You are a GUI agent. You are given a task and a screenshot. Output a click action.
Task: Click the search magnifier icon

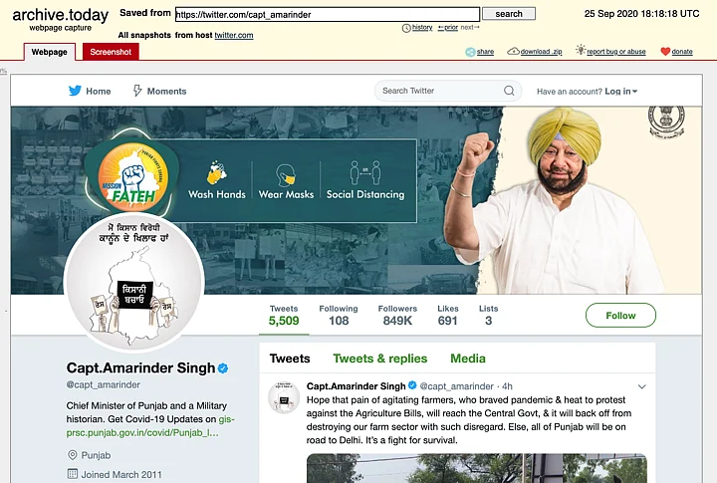509,91
